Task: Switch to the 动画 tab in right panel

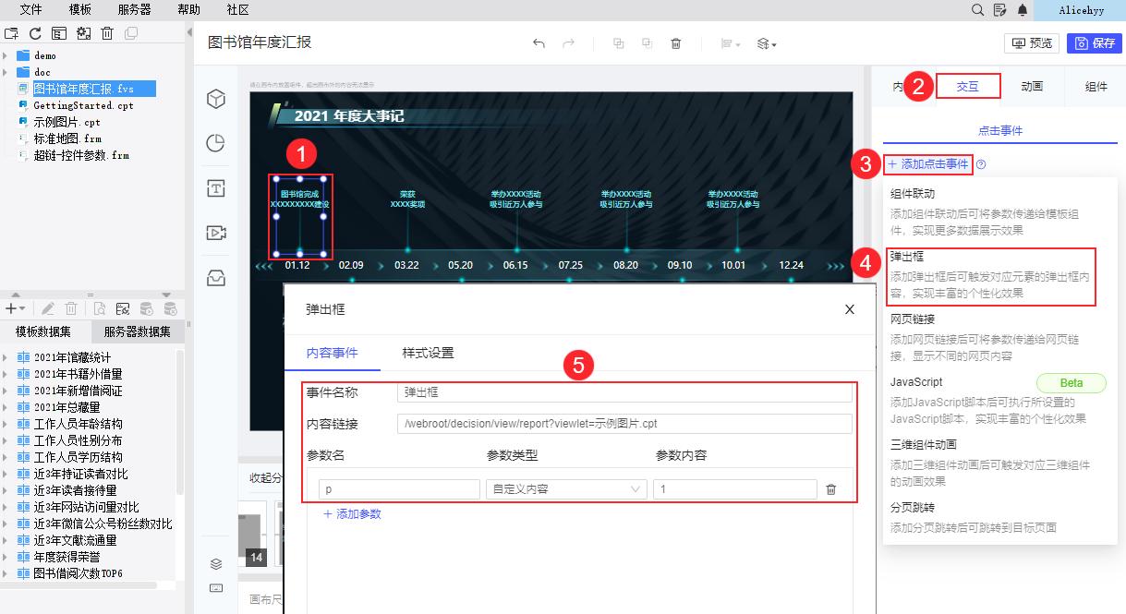Action: pos(1032,86)
